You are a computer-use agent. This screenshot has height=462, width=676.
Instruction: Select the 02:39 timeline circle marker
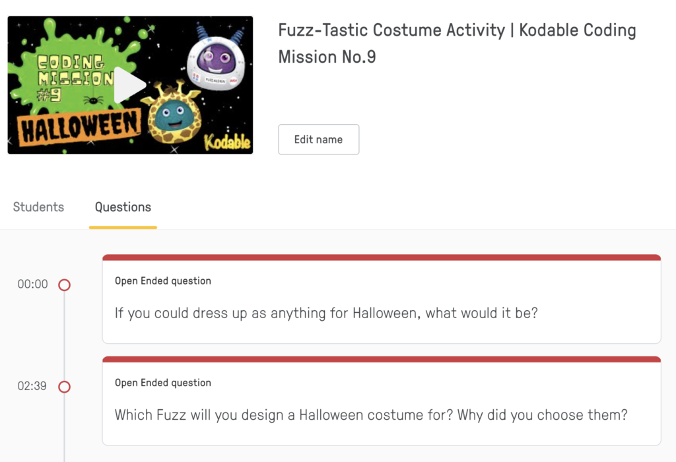[64, 387]
